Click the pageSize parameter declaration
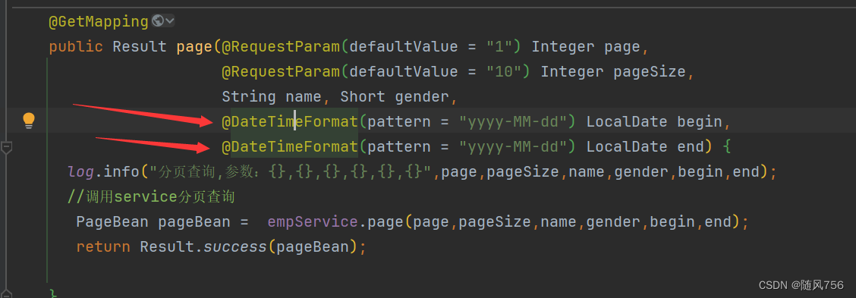This screenshot has width=856, height=298. (x=649, y=72)
